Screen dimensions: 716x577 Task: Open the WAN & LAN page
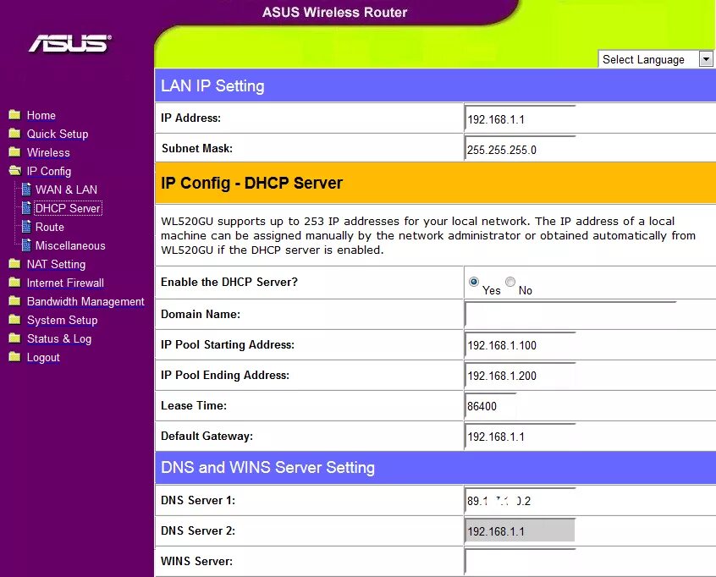[66, 190]
